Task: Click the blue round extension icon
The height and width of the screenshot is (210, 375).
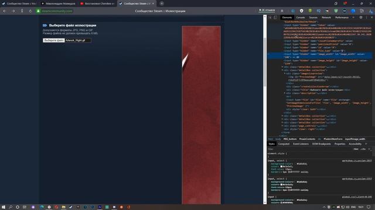Action: click(x=353, y=11)
